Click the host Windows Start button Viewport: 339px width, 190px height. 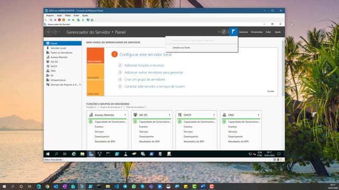tap(4, 186)
